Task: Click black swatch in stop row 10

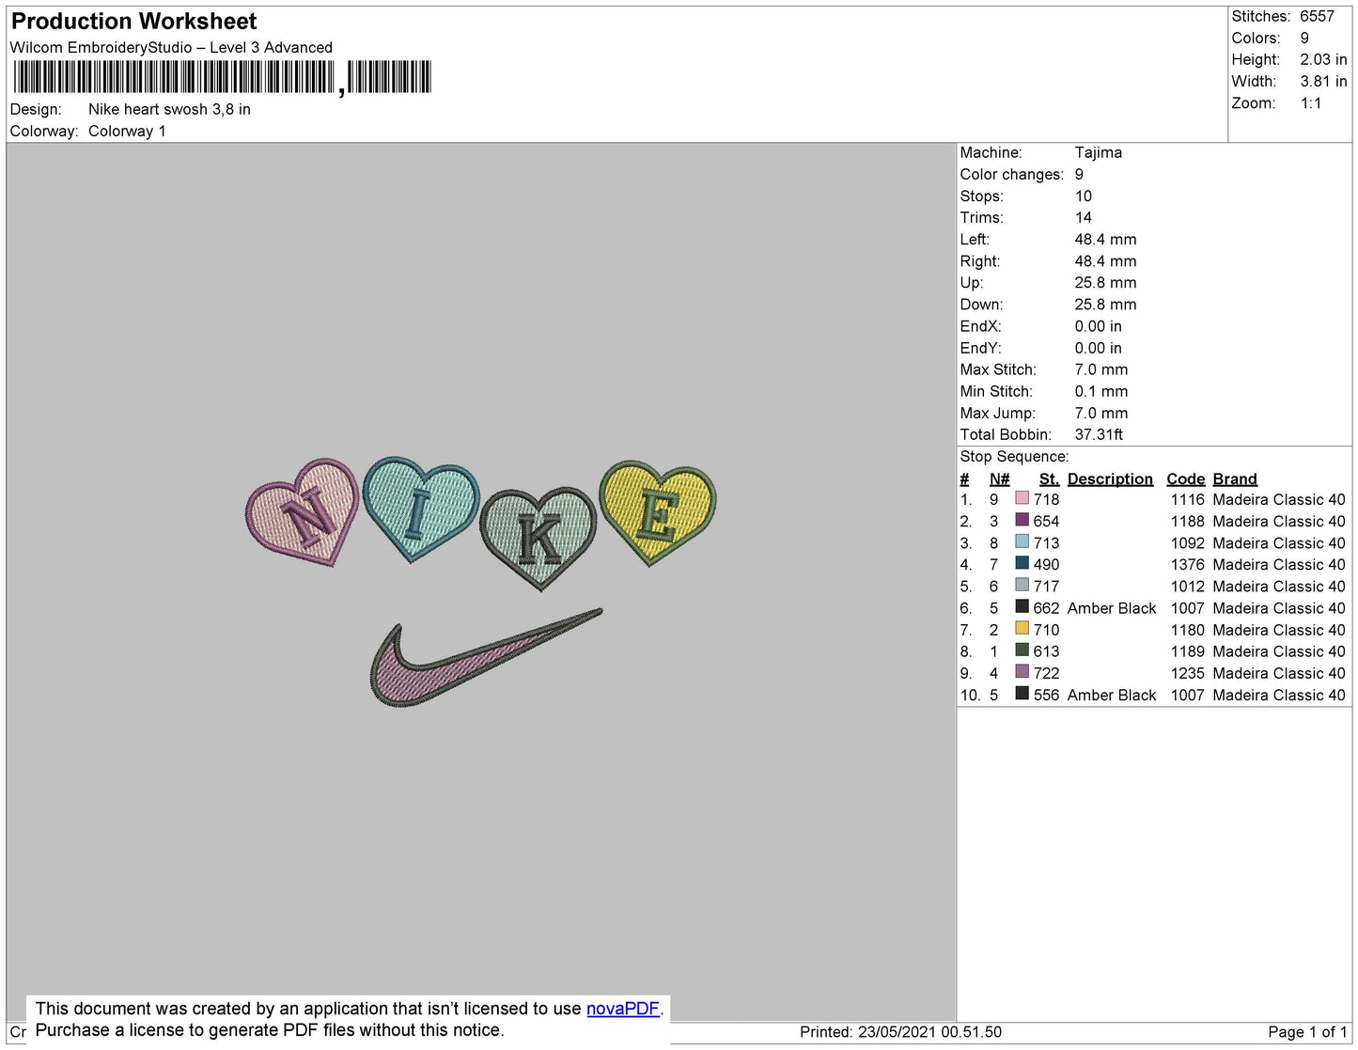Action: pyautogui.click(x=1022, y=693)
